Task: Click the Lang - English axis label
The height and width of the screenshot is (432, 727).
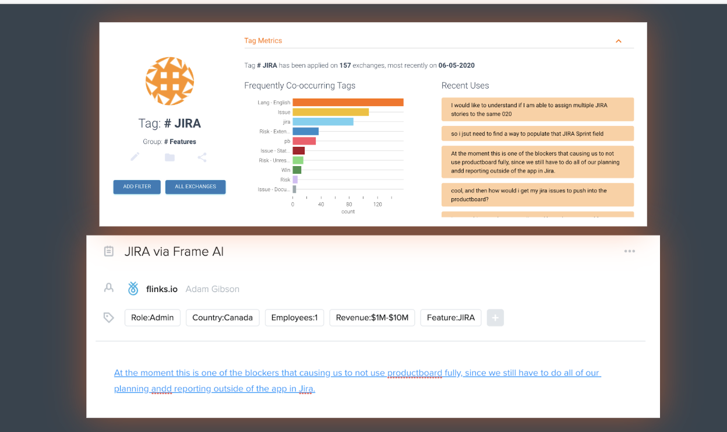Action: click(274, 103)
